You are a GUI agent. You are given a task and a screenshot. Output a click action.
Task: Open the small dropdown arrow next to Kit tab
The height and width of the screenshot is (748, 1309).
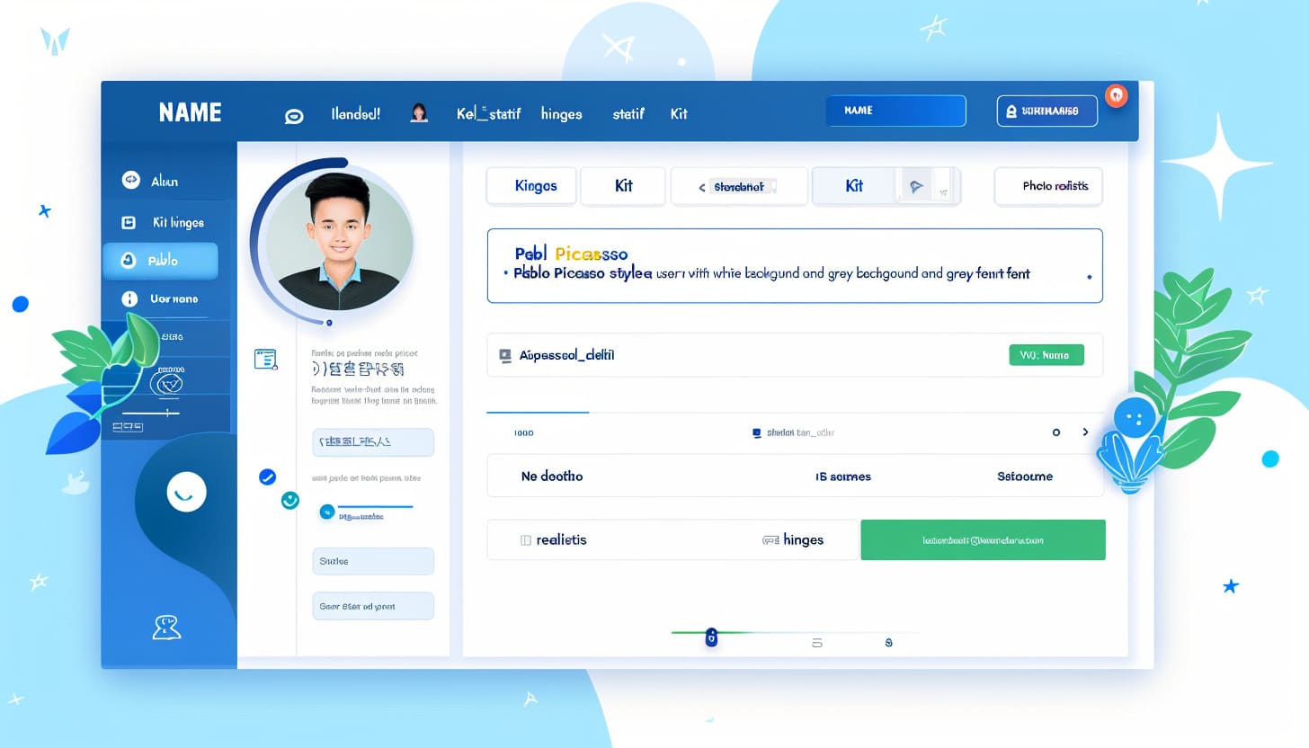tap(943, 191)
